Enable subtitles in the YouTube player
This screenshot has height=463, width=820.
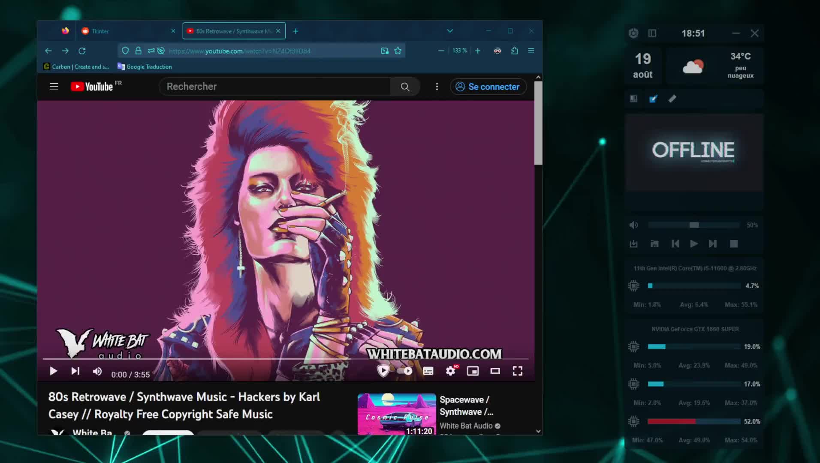428,371
